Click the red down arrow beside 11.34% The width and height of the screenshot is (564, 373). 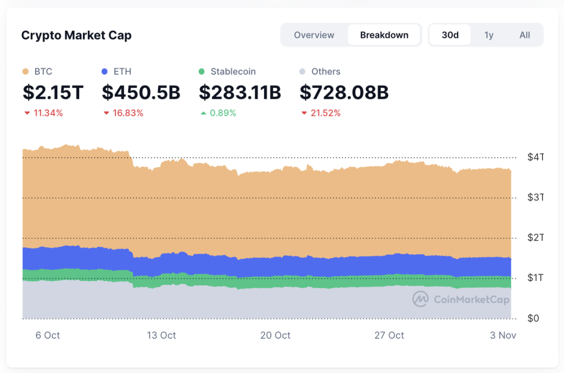(x=27, y=114)
